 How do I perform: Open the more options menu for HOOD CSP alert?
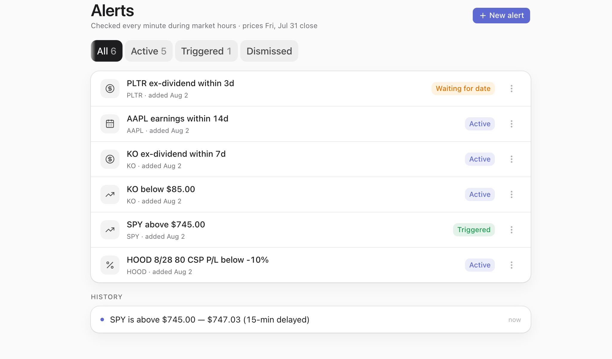pyautogui.click(x=512, y=265)
